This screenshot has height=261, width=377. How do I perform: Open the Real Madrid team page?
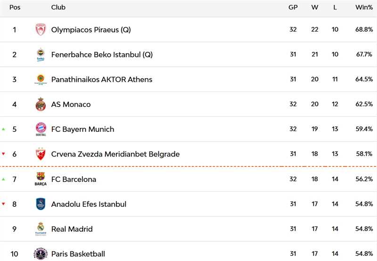[x=72, y=229]
